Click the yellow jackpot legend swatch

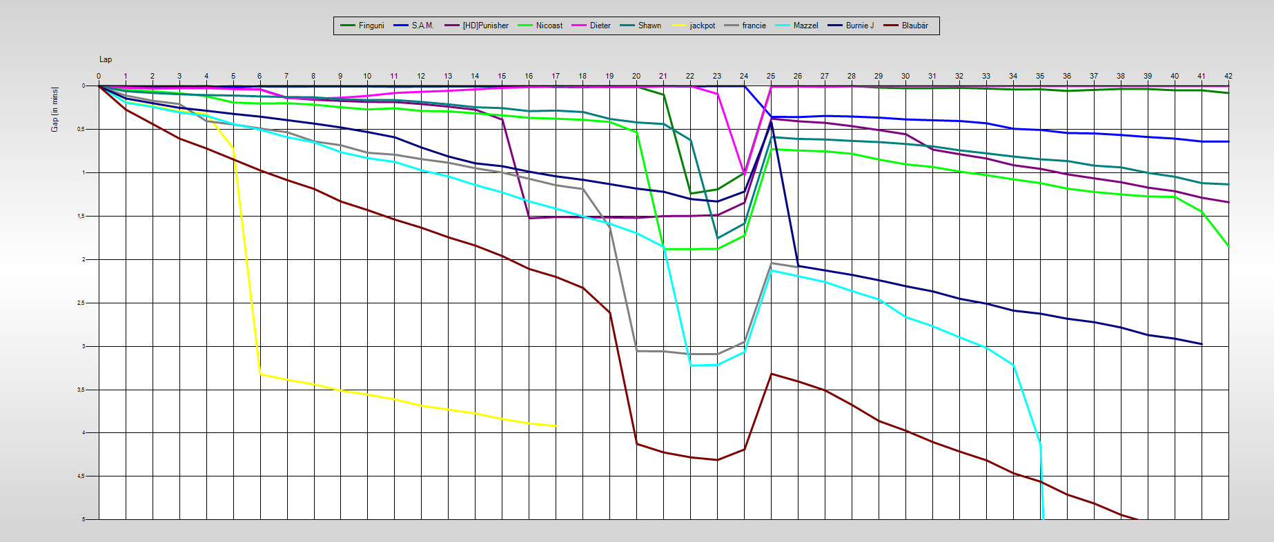pyautogui.click(x=680, y=26)
